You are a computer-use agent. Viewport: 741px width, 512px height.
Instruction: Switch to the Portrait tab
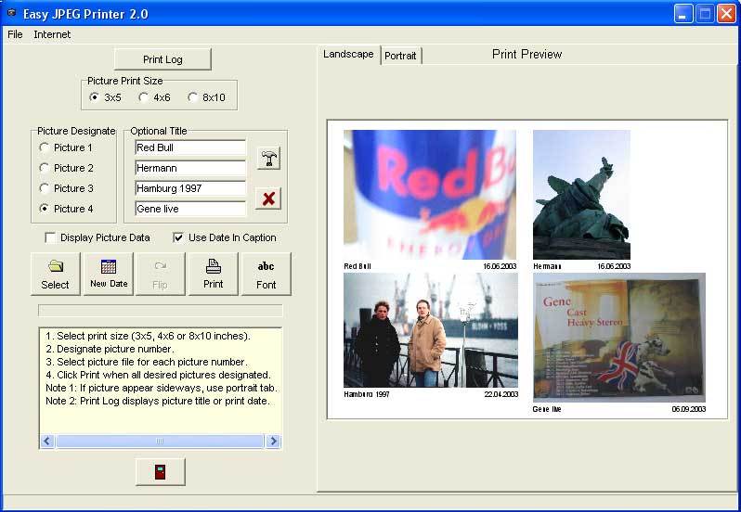click(400, 56)
